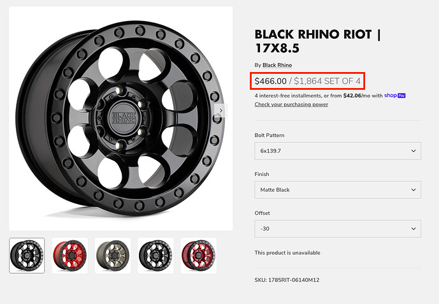Image resolution: width=439 pixels, height=304 pixels.
Task: Click the Shop Pay logo
Action: coord(395,96)
